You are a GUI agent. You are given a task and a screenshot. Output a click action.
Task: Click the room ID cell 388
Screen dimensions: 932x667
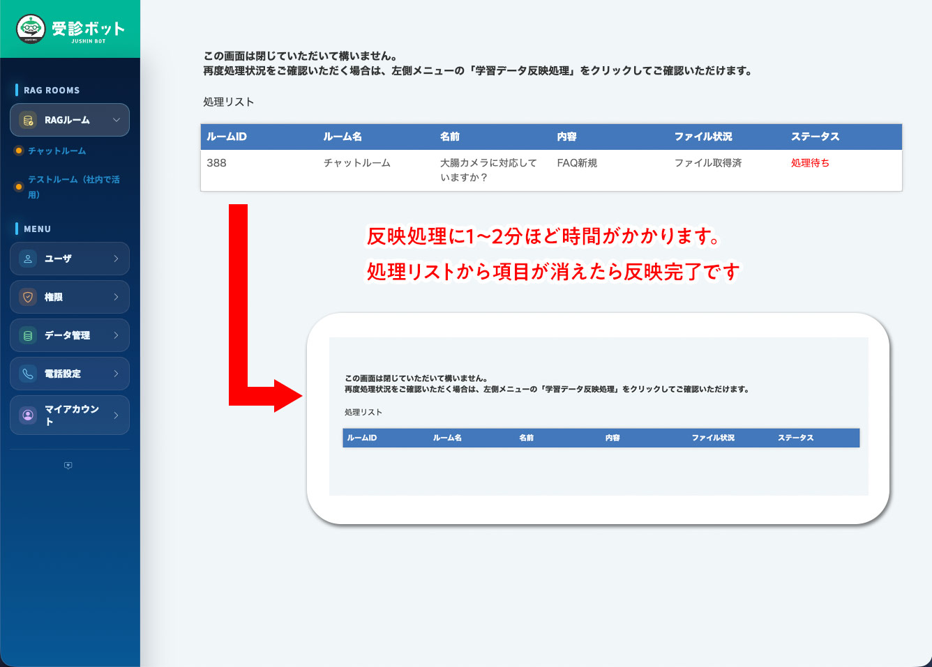[x=216, y=162]
